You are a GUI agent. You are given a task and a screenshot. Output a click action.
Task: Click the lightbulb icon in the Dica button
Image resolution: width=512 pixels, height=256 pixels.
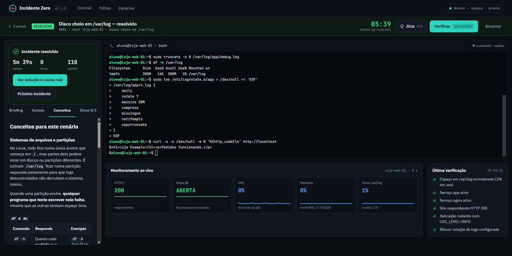[402, 26]
